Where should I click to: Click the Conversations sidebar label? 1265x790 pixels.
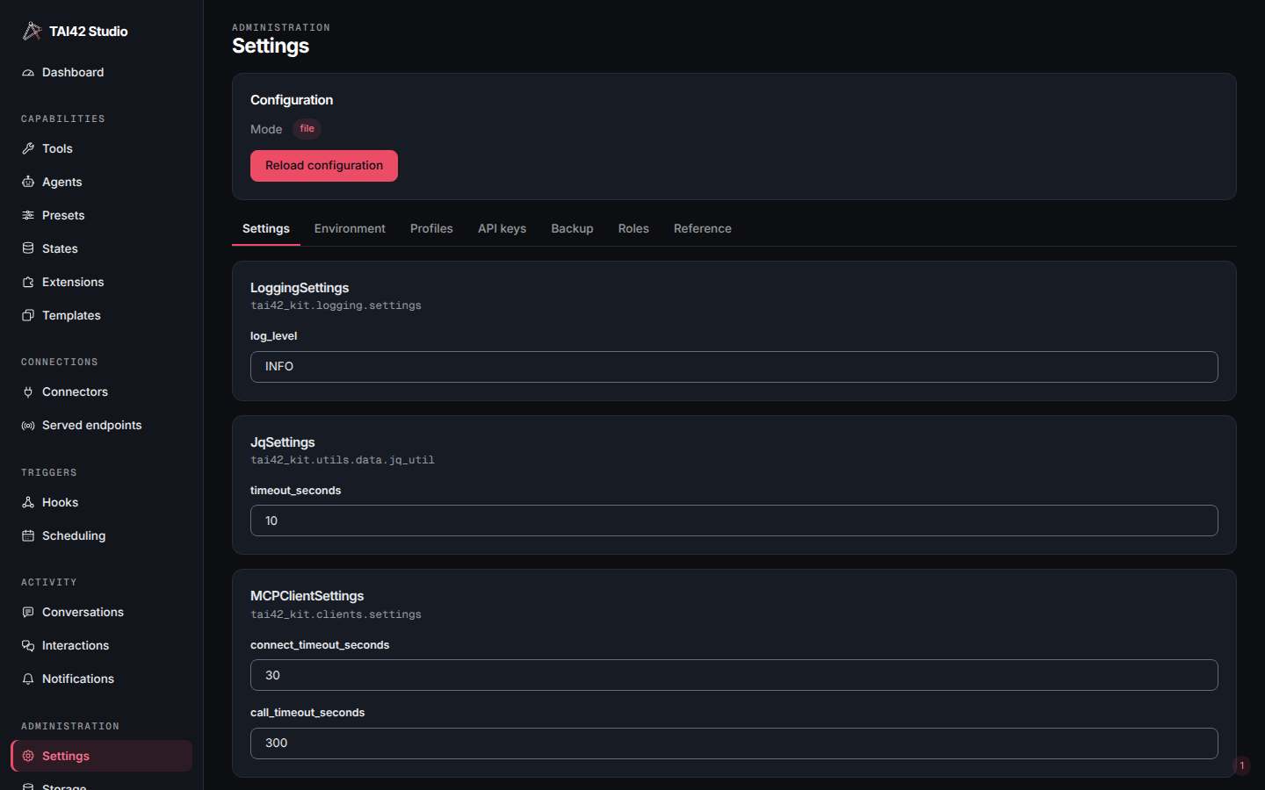(x=83, y=613)
